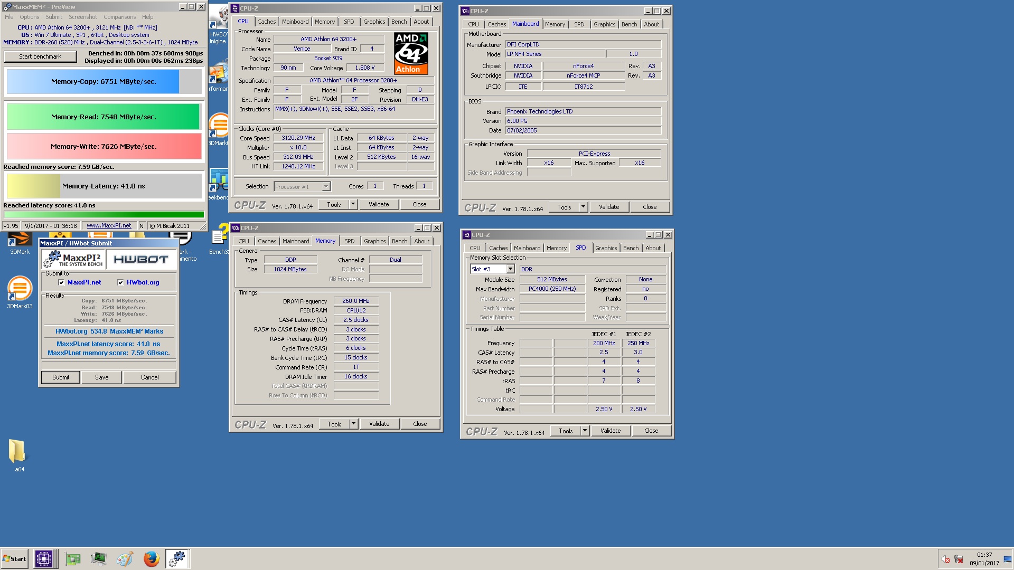
Task: Click the CPU-Z icon of the Mainboard window
Action: 465,11
